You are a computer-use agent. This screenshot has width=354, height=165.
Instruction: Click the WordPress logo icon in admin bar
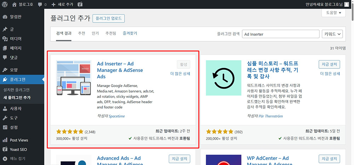click(x=5, y=4)
